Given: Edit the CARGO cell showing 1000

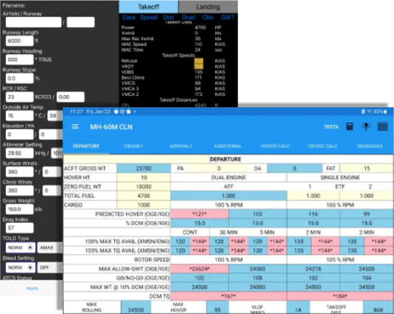Looking at the screenshot, I should [143, 205].
